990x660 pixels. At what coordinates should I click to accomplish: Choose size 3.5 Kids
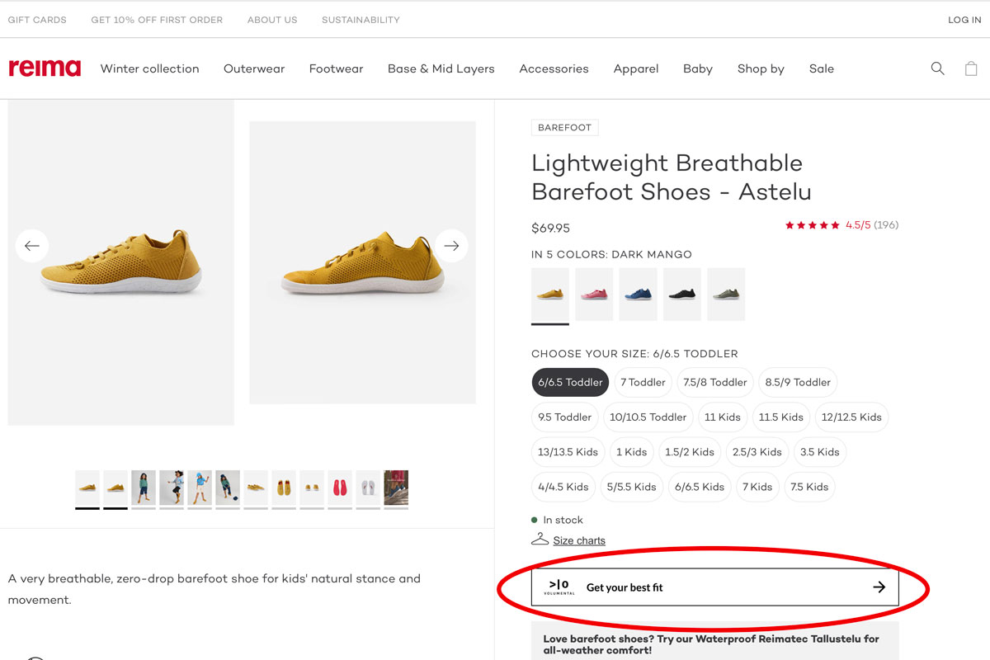pyautogui.click(x=819, y=452)
